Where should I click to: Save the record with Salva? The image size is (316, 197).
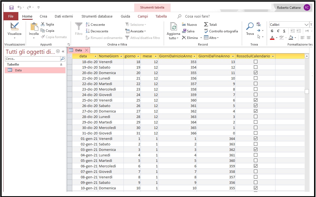(x=188, y=31)
